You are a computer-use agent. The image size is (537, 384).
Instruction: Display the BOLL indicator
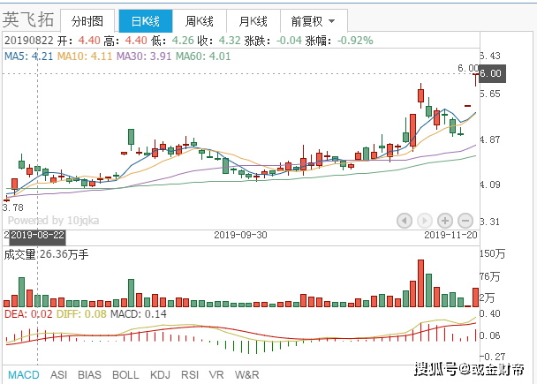[125, 374]
